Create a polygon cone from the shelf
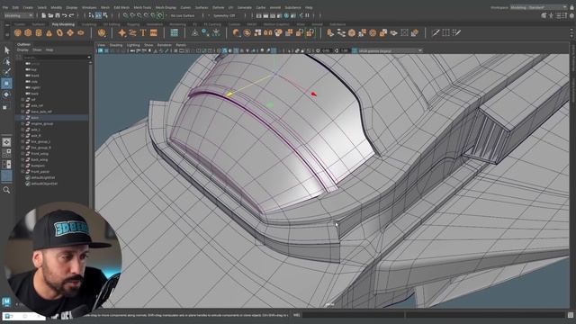Viewport: 576px width, 324px height. 49,33
